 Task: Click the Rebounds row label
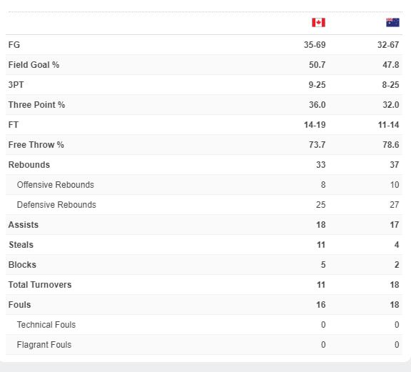tap(29, 165)
